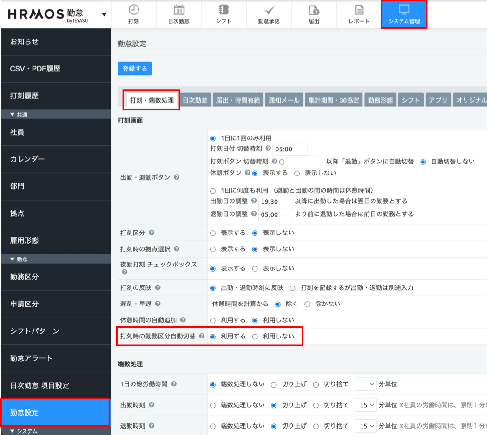The width and height of the screenshot is (487, 435).
Task: Open the 1日の総労働時間 minute unit dropdown
Action: pos(366,384)
